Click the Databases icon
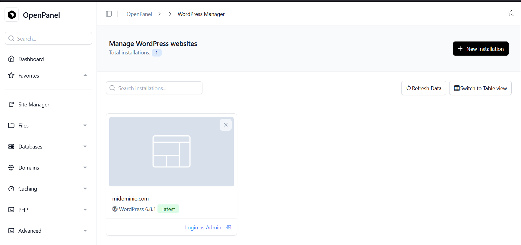This screenshot has width=521, height=245. [11, 146]
